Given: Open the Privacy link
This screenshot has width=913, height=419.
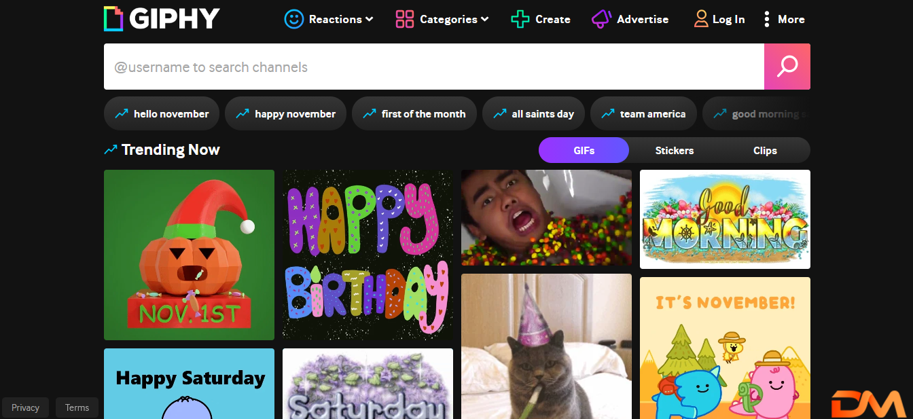Looking at the screenshot, I should click(26, 407).
